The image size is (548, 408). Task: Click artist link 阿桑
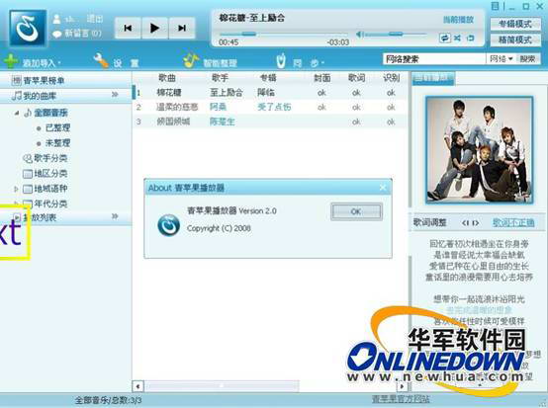tap(218, 107)
